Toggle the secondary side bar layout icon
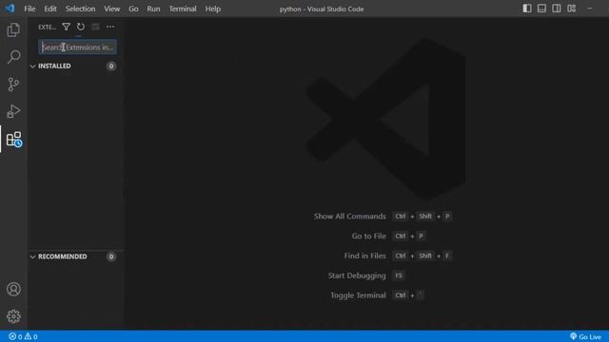The width and height of the screenshot is (609, 342). (x=557, y=9)
